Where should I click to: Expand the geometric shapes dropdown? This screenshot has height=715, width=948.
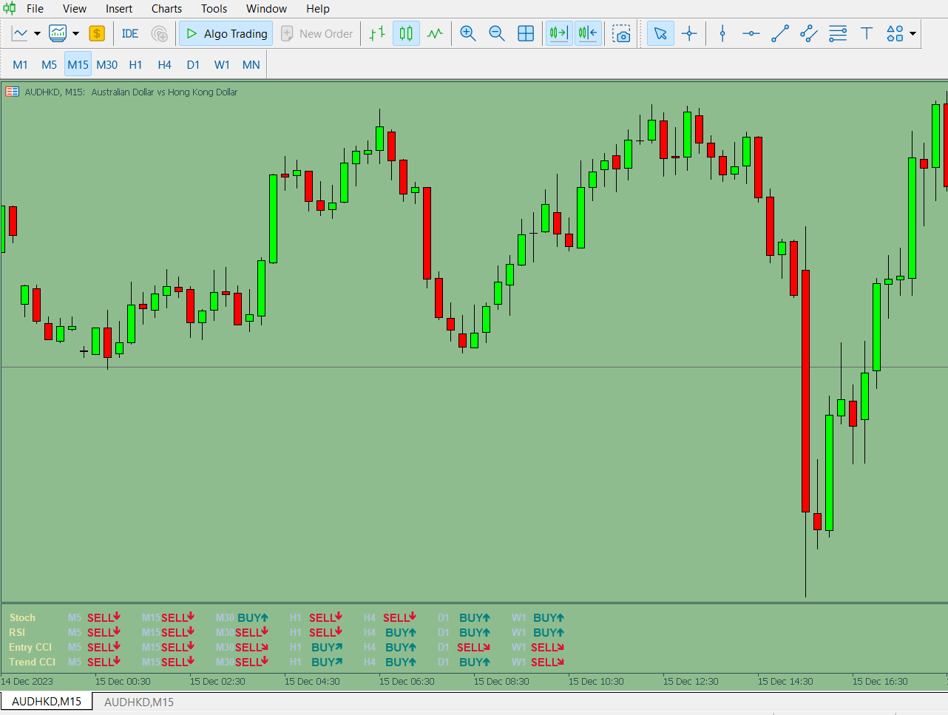coord(911,33)
